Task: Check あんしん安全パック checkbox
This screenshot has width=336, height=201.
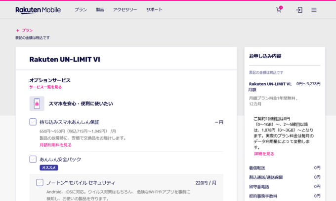Action: (x=33, y=159)
